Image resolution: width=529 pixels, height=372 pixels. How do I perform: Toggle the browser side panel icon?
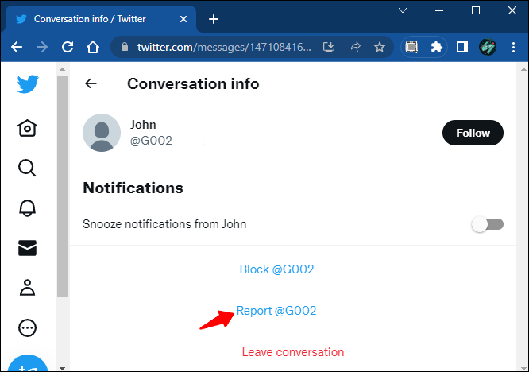[x=461, y=47]
